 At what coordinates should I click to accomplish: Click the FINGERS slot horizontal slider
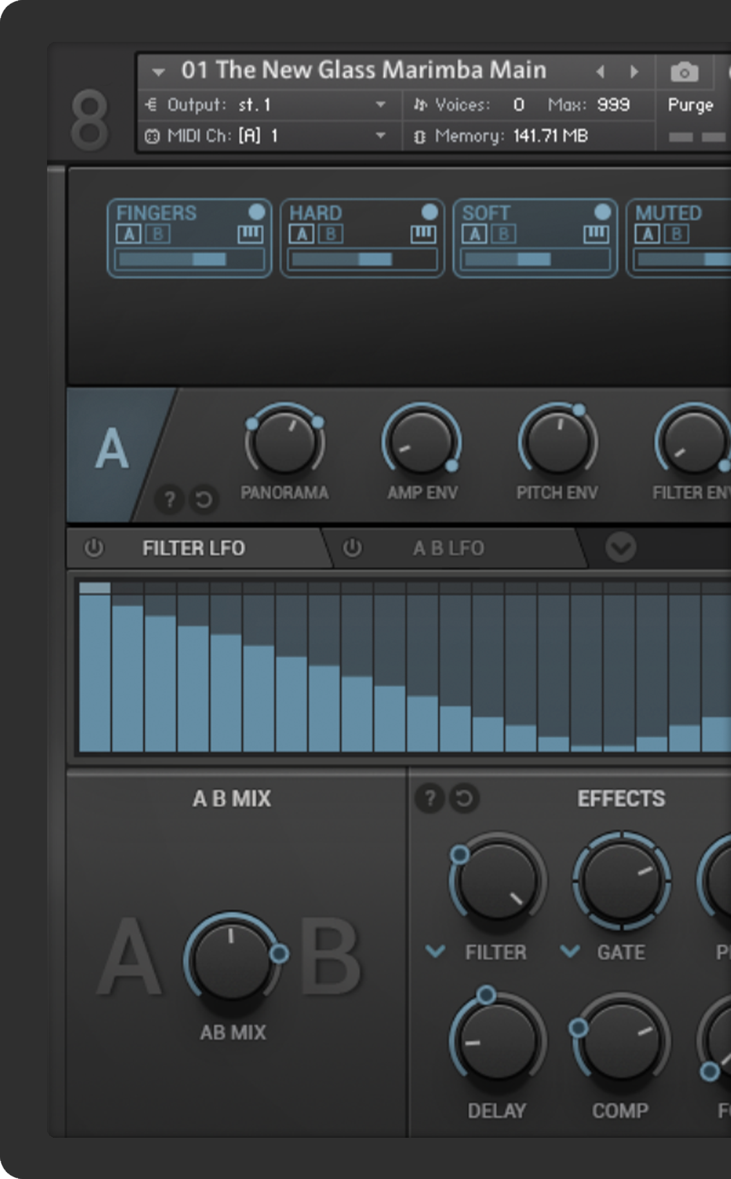pyautogui.click(x=189, y=260)
